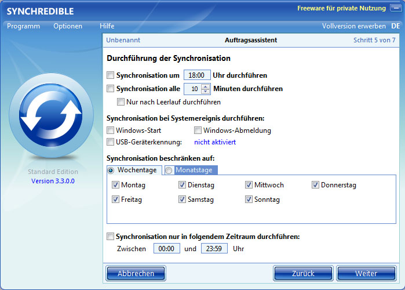Click 'Vollversion erwerben' link
This screenshot has height=290, width=405.
(x=354, y=26)
